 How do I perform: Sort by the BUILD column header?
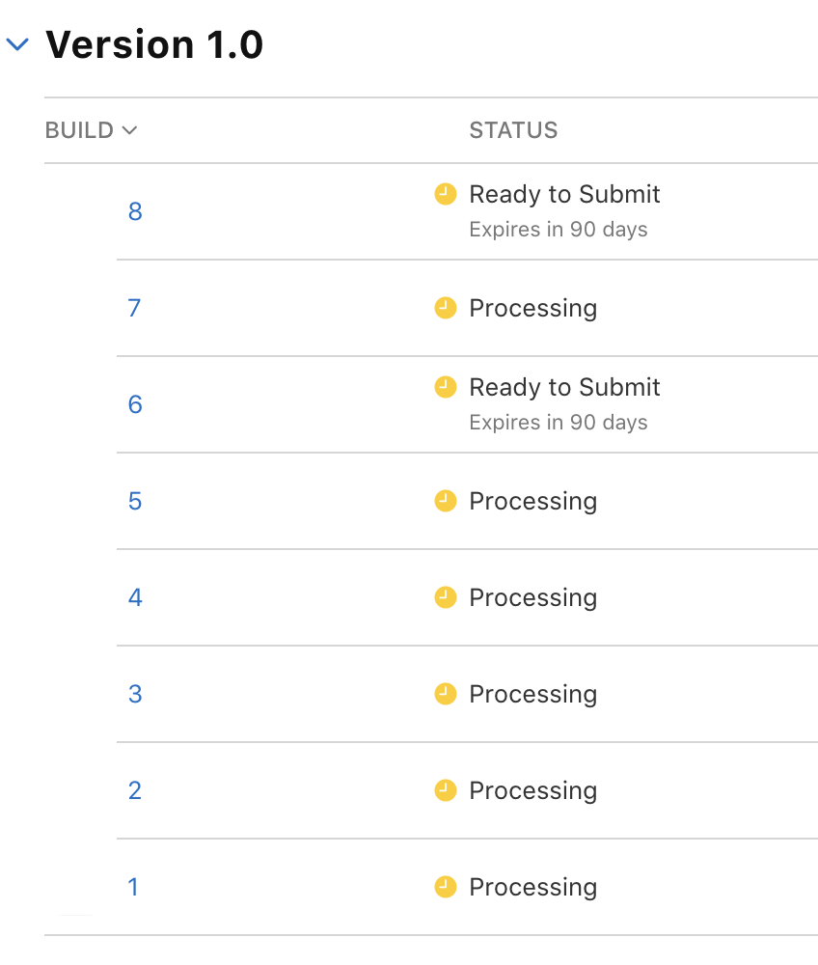(91, 130)
